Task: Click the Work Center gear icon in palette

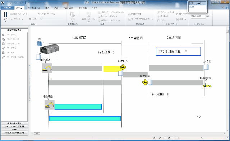Action: tap(3, 44)
